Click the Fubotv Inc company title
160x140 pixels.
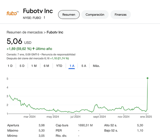38,11
